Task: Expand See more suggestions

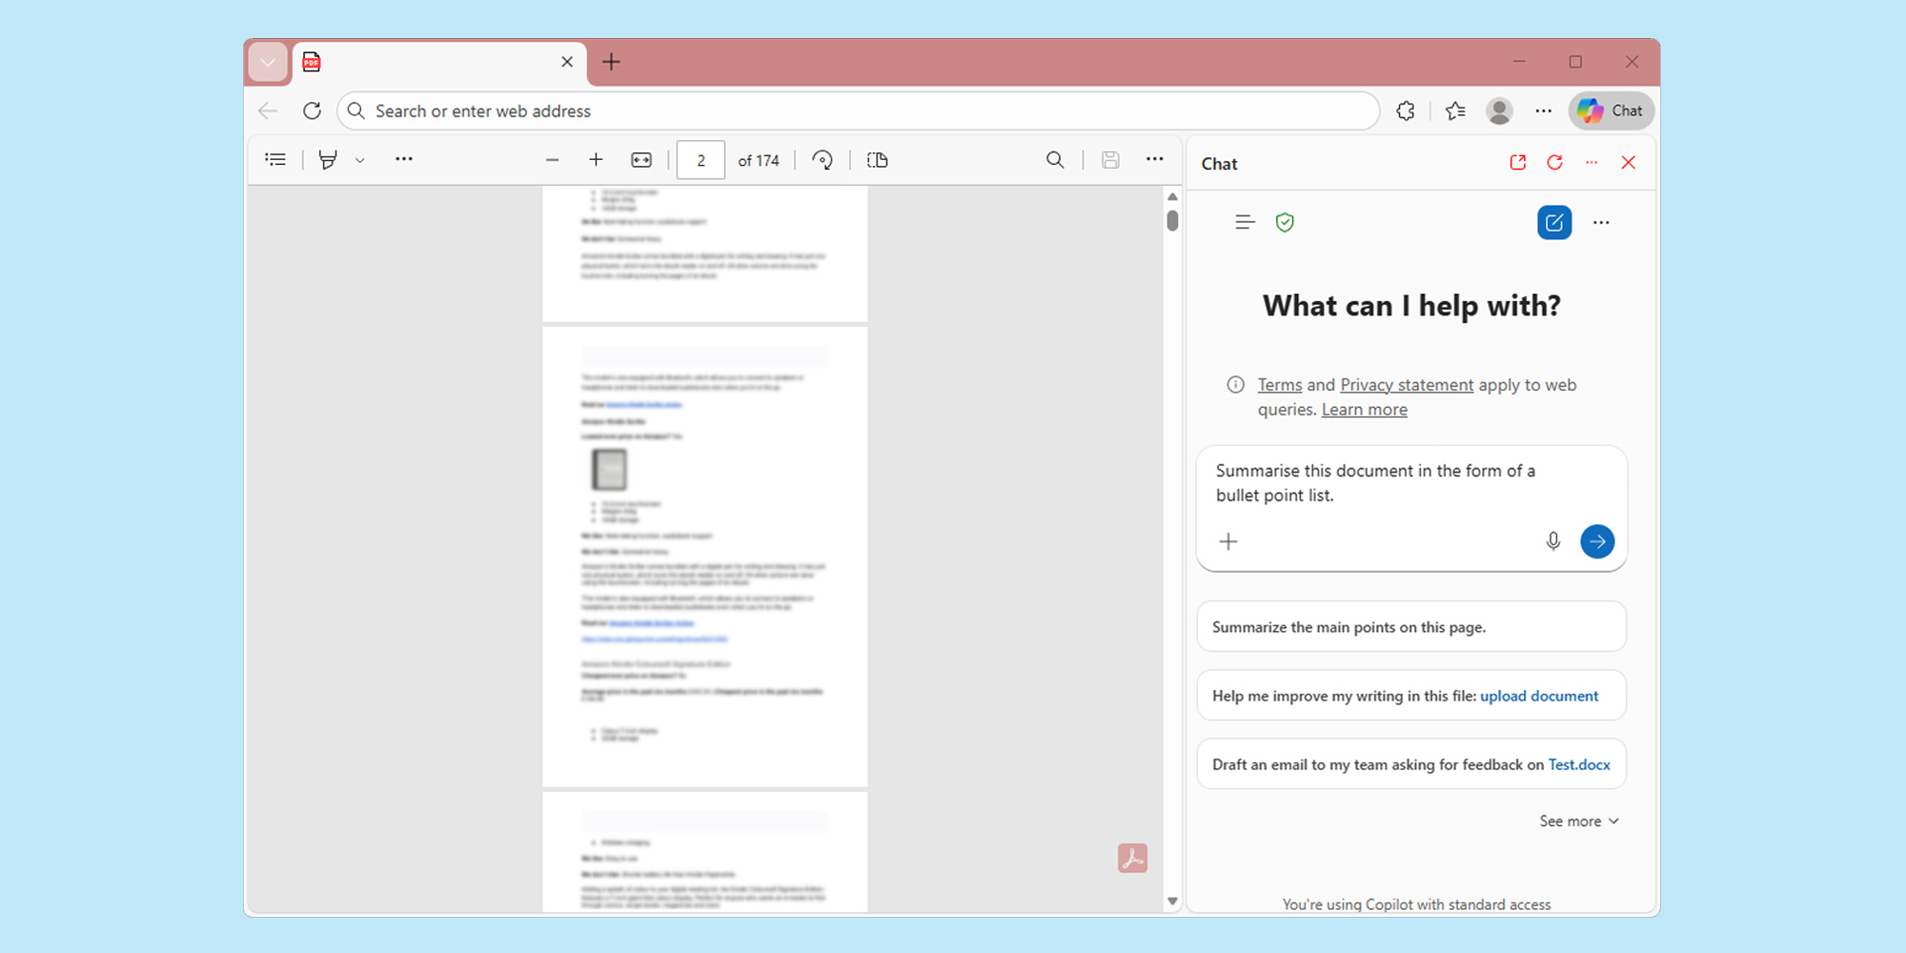Action: tap(1578, 821)
